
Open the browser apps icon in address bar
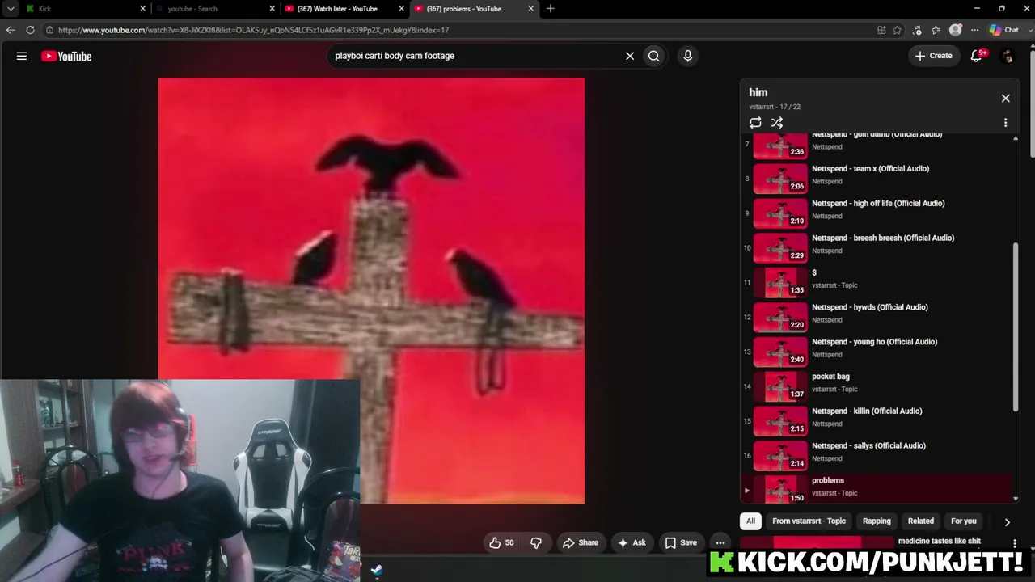(881, 30)
